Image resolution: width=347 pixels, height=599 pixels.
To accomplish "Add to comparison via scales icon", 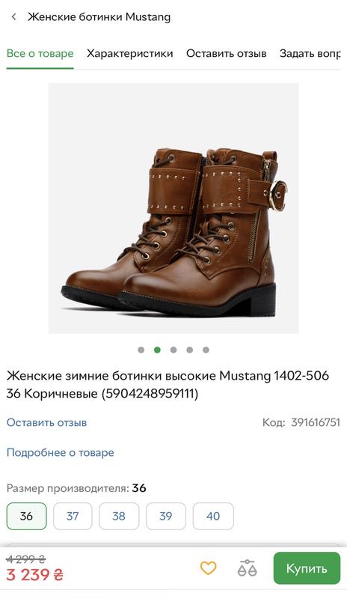I will pyautogui.click(x=248, y=568).
